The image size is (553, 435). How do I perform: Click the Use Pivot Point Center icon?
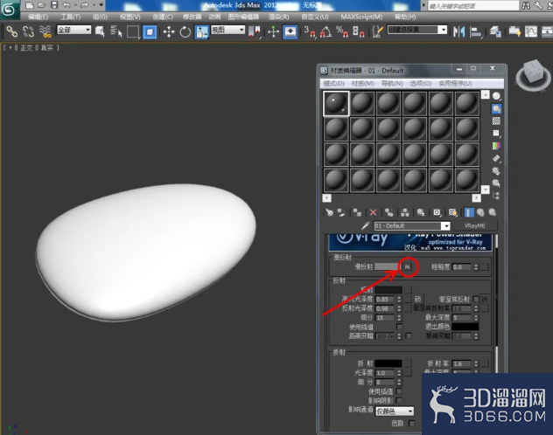[x=255, y=31]
